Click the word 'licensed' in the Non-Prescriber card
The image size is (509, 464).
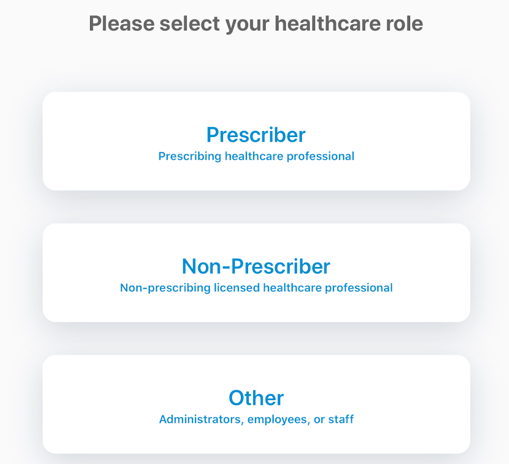coord(237,288)
